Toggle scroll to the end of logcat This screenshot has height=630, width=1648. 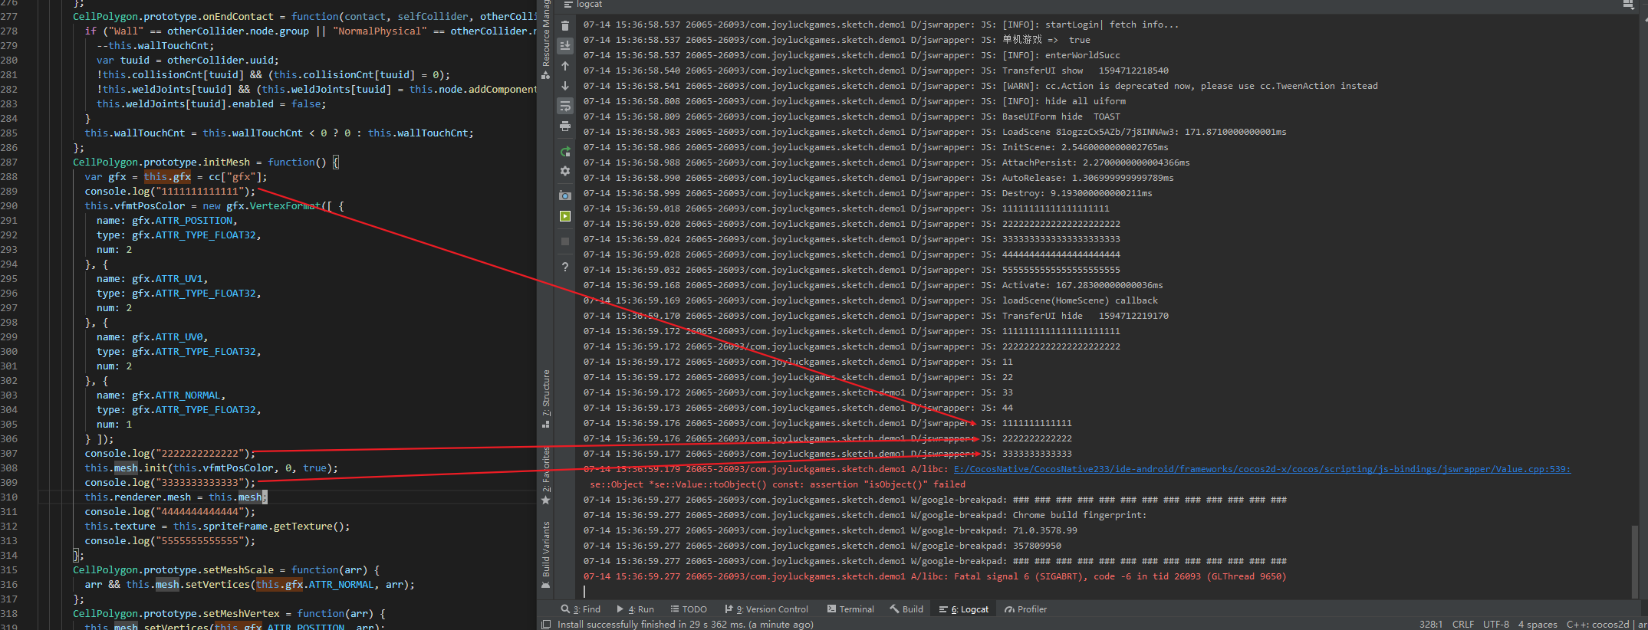(x=565, y=46)
